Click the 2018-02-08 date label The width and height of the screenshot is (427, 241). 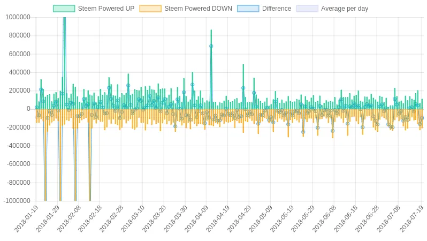pos(68,219)
